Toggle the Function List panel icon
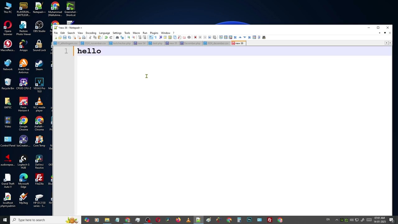398x224 pixels. (x=179, y=37)
